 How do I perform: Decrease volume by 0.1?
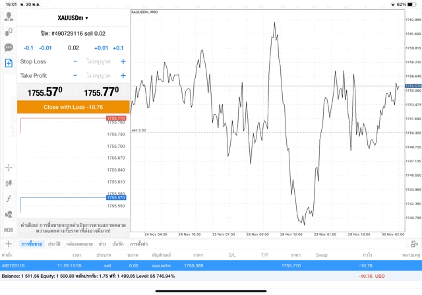point(28,48)
